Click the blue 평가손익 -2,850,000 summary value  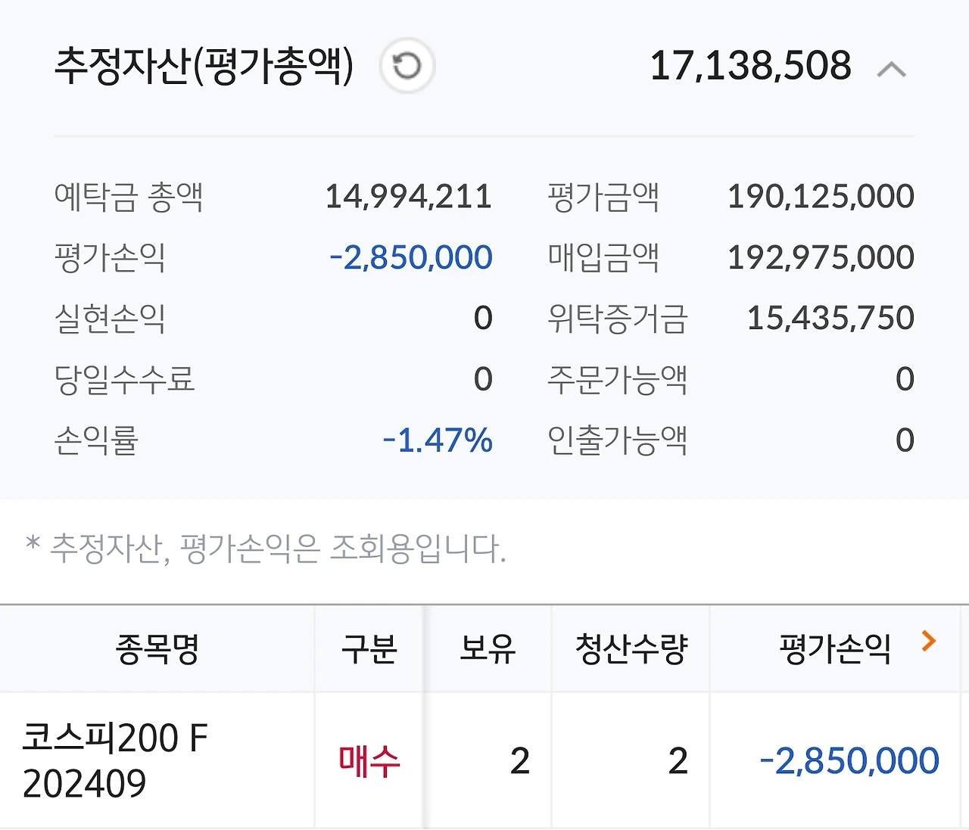point(411,258)
